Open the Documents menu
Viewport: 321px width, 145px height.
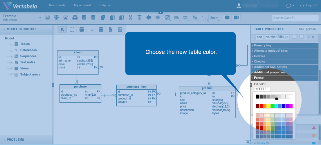click(57, 5)
